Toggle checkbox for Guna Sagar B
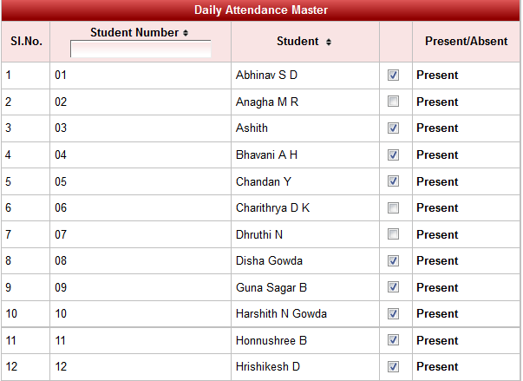 tap(394, 287)
